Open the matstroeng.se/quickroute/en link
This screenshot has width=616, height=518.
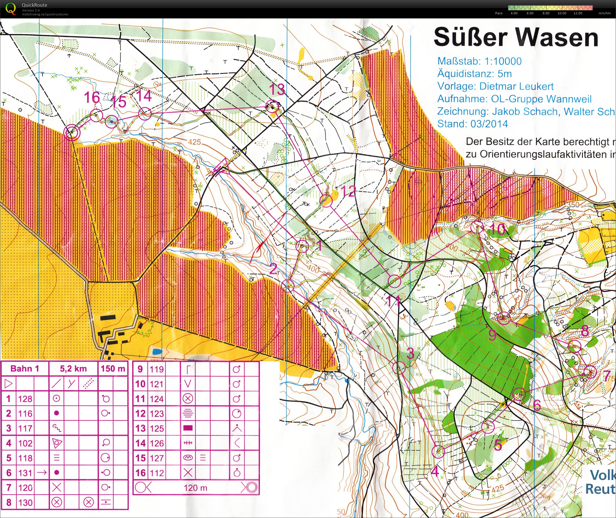coord(45,14)
